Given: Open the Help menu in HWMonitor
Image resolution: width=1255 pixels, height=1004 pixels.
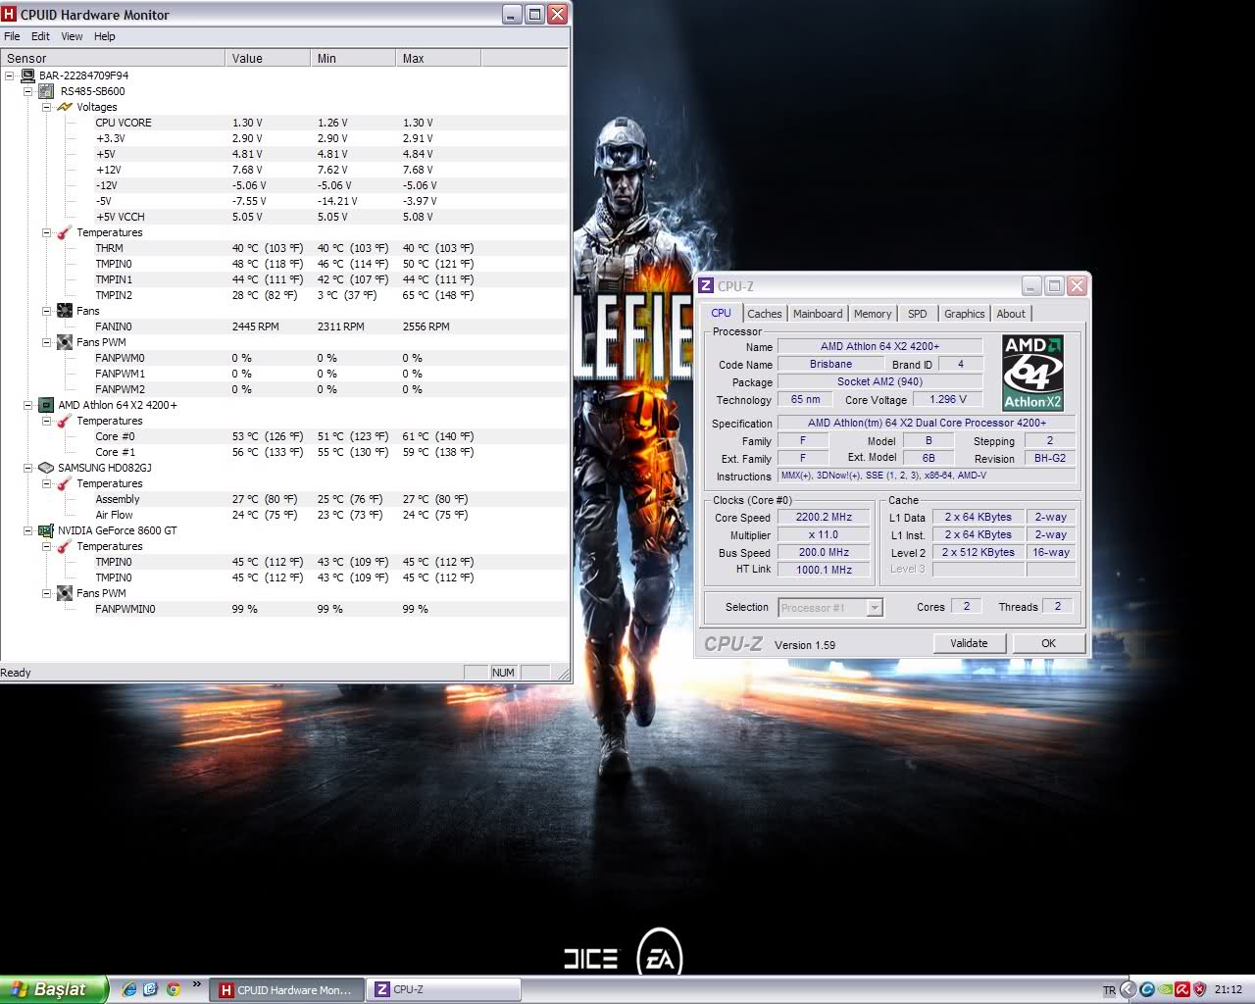Looking at the screenshot, I should click(105, 36).
